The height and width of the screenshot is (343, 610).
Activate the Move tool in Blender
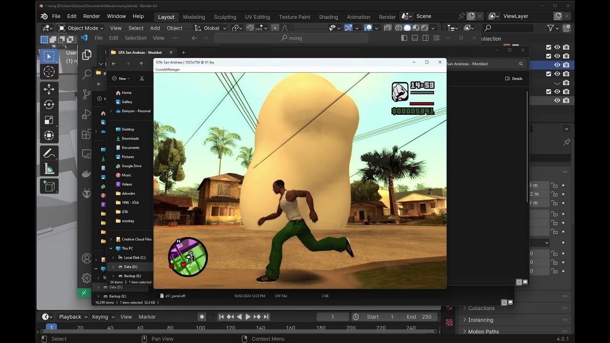pyautogui.click(x=49, y=89)
